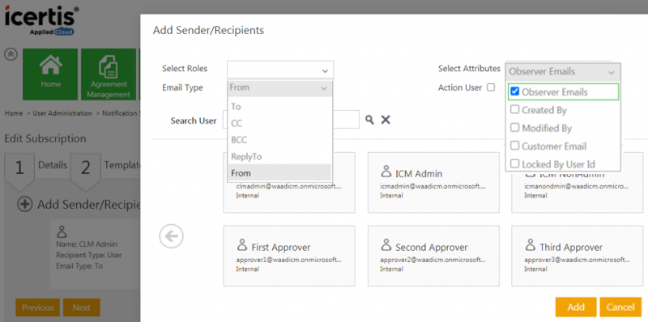This screenshot has width=648, height=322.
Task: Choose CC in the Email Type list
Action: click(x=279, y=123)
